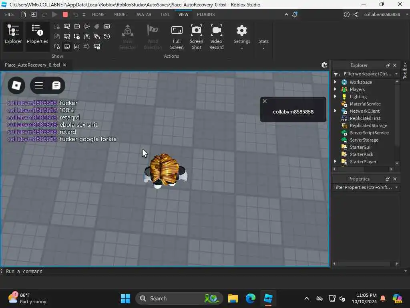Open the Windows Start menu
Image resolution: width=410 pixels, height=308 pixels.
point(125,298)
